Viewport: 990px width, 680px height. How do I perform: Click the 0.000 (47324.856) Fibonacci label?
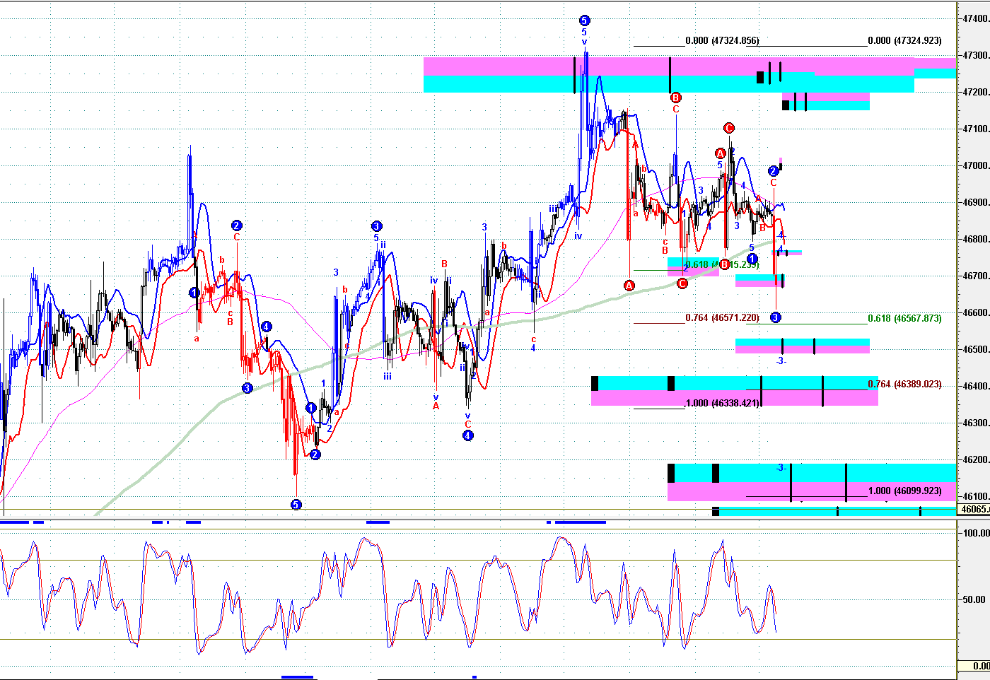click(722, 40)
